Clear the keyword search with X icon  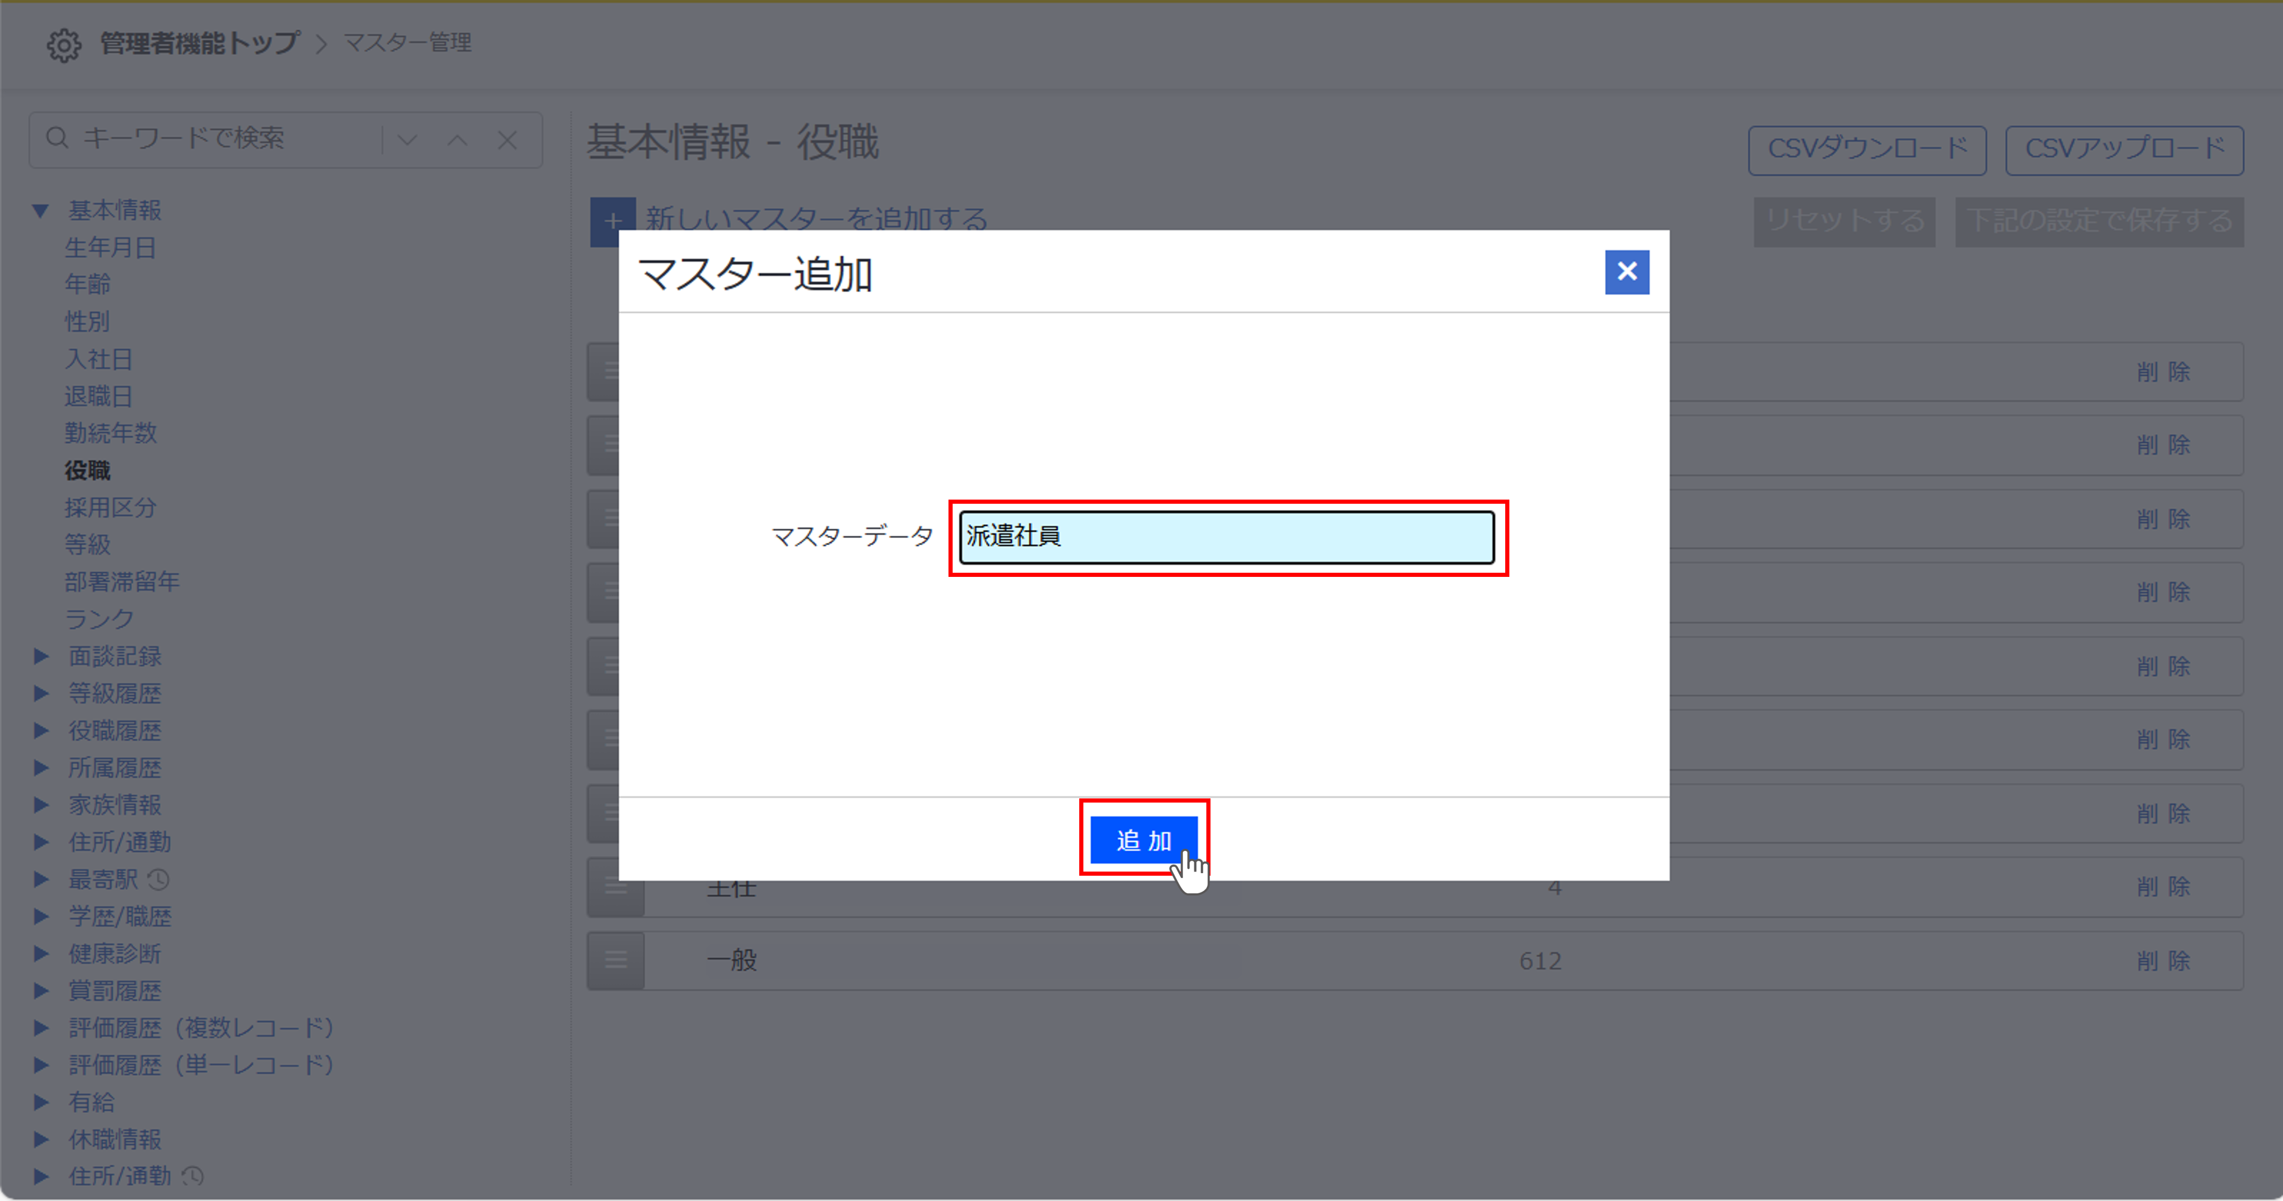click(x=507, y=140)
